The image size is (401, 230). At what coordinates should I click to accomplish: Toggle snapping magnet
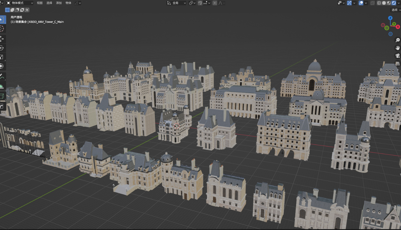click(200, 3)
